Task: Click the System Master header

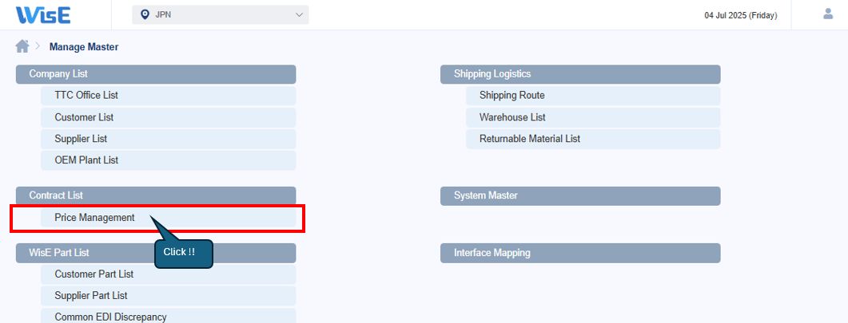Action: (580, 195)
